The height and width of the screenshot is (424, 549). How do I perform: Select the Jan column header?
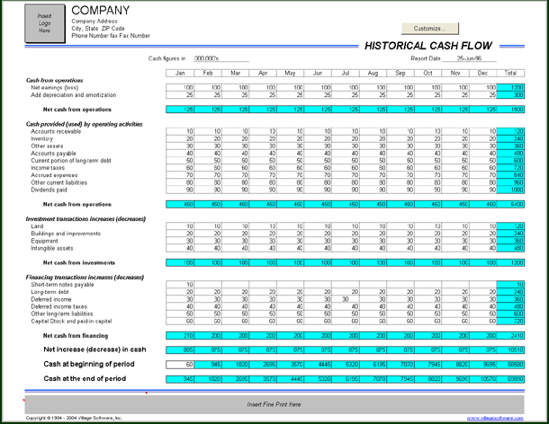[x=180, y=73]
